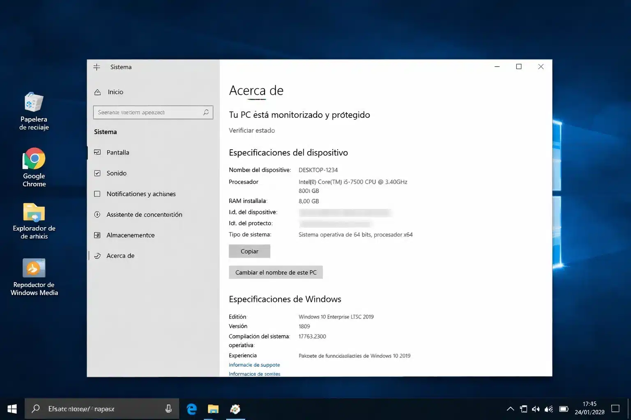Open the Verificar estado link

pos(251,130)
